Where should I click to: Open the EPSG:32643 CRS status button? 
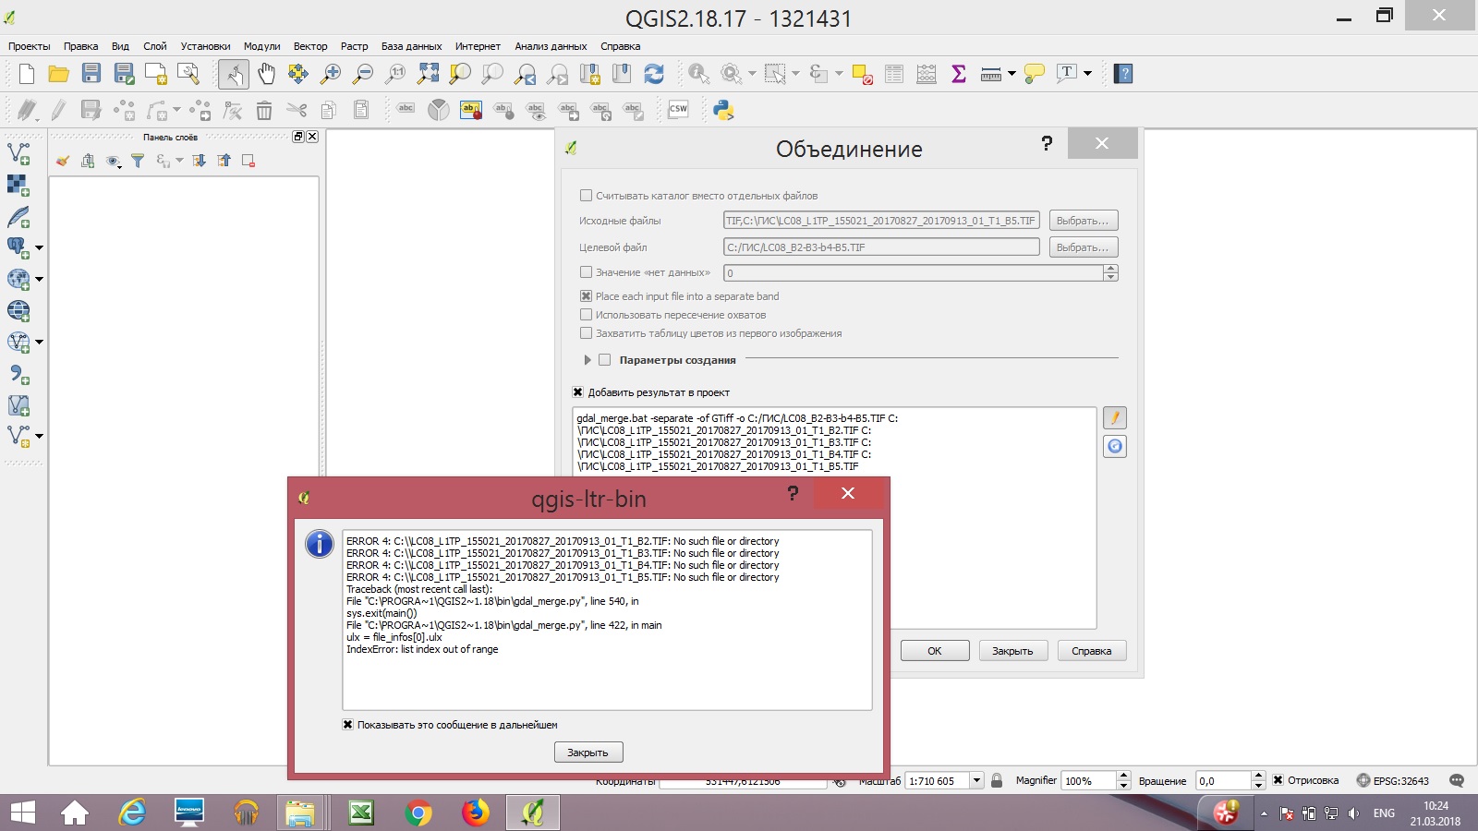(1393, 780)
